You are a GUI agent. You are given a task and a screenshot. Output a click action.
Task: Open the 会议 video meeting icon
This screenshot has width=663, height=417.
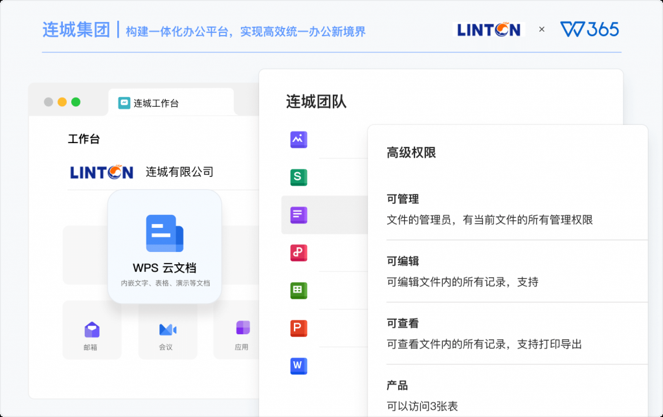tap(168, 330)
